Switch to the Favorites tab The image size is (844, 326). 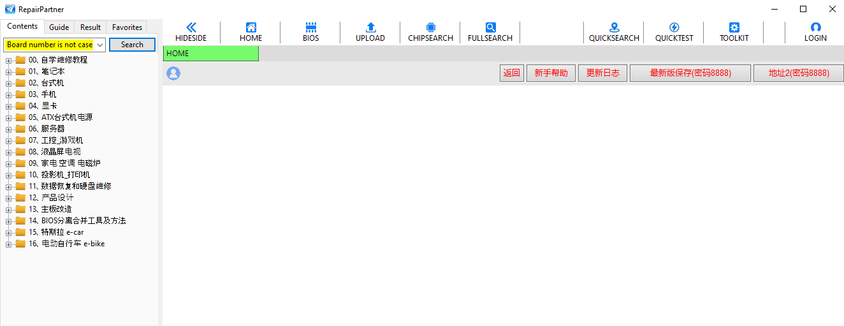pyautogui.click(x=127, y=27)
